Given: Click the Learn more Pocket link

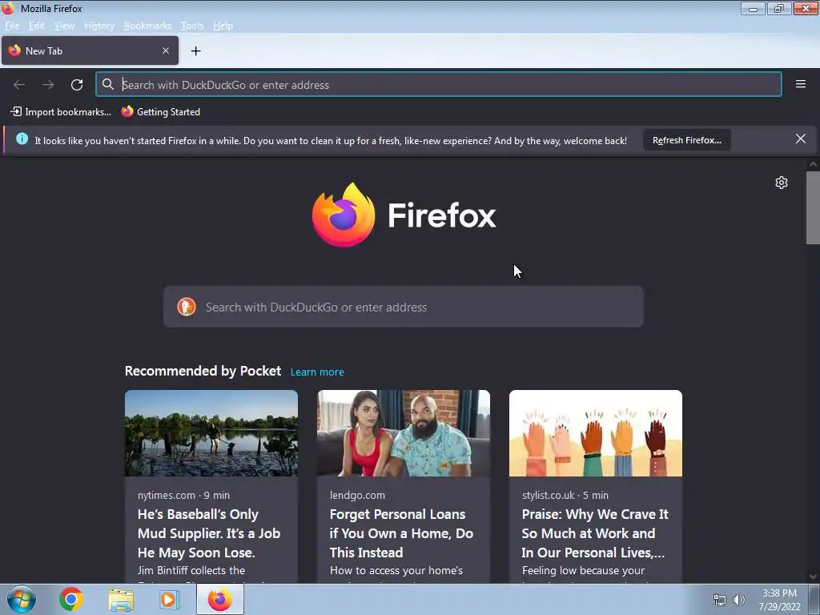Looking at the screenshot, I should (x=317, y=372).
